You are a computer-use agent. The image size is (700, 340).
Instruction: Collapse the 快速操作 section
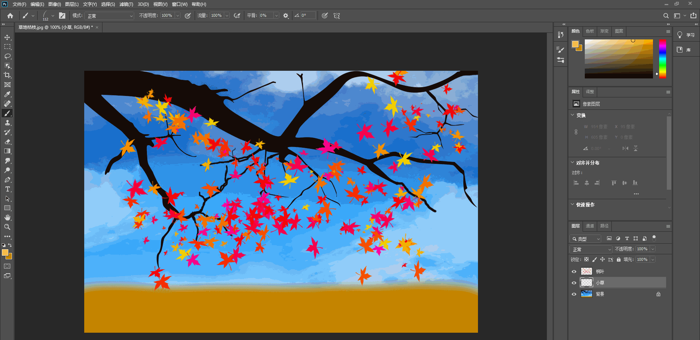[572, 204]
